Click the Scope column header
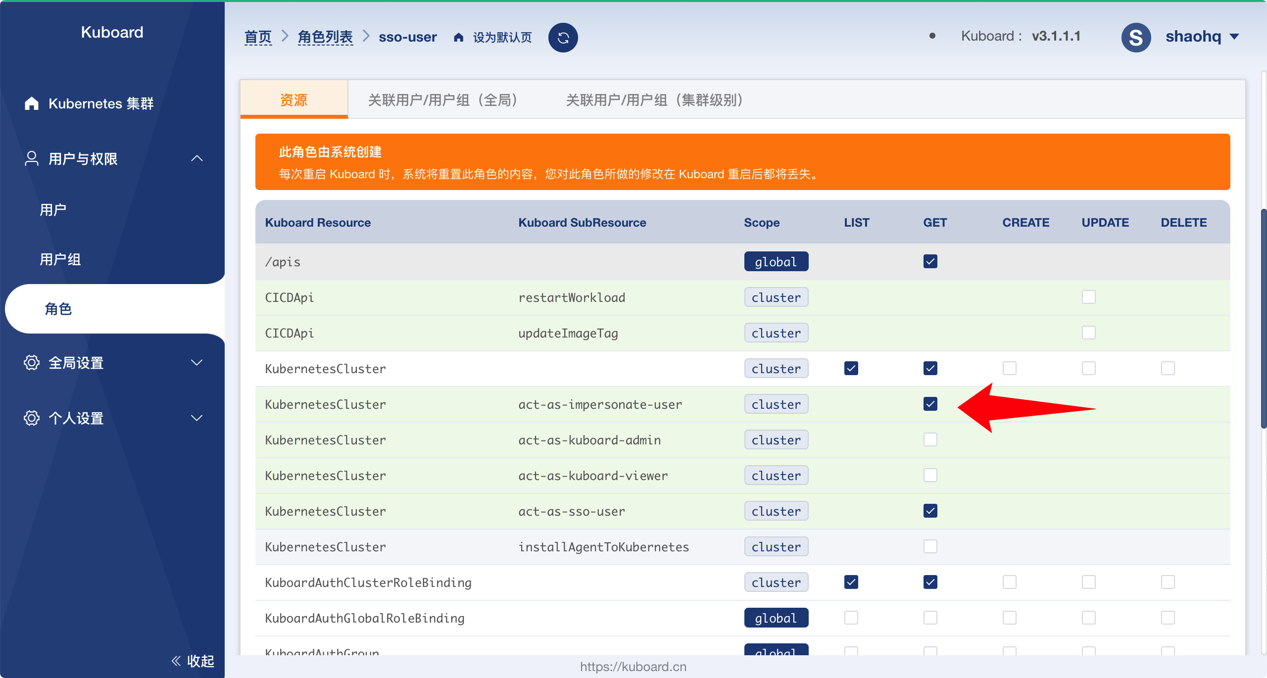This screenshot has height=678, width=1267. click(762, 223)
